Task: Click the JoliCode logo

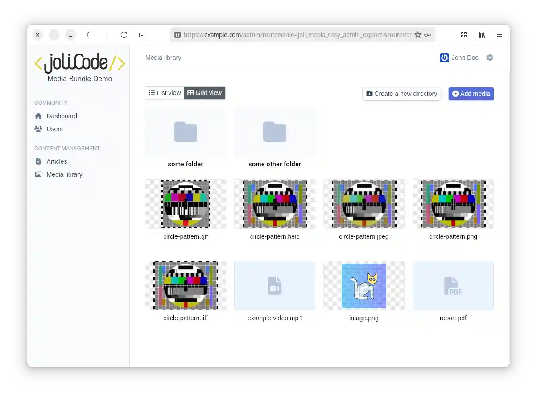Action: pos(79,63)
